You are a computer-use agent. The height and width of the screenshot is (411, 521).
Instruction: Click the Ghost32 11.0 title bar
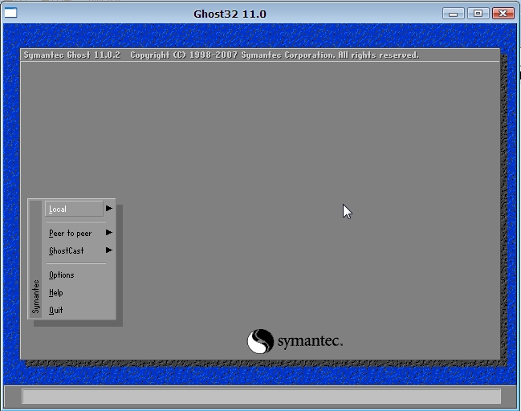click(x=230, y=14)
